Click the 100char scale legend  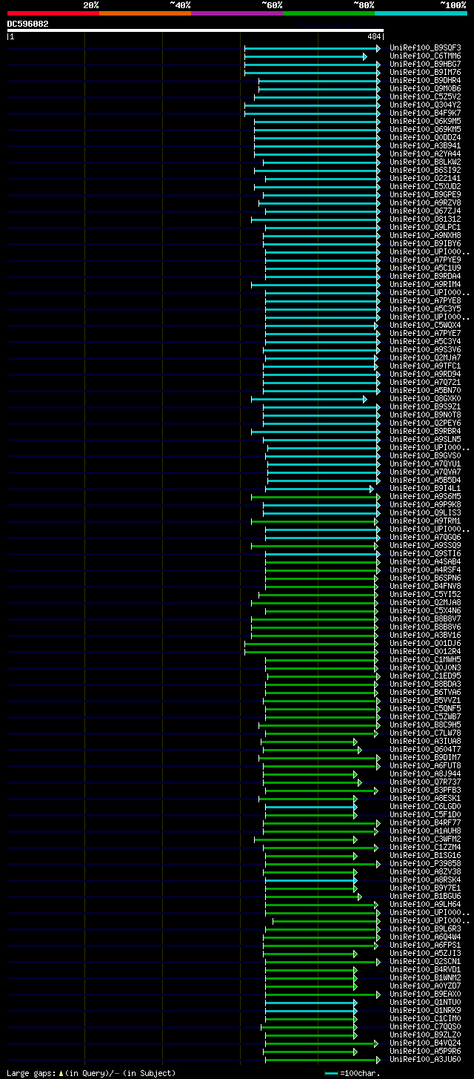coord(353,1073)
